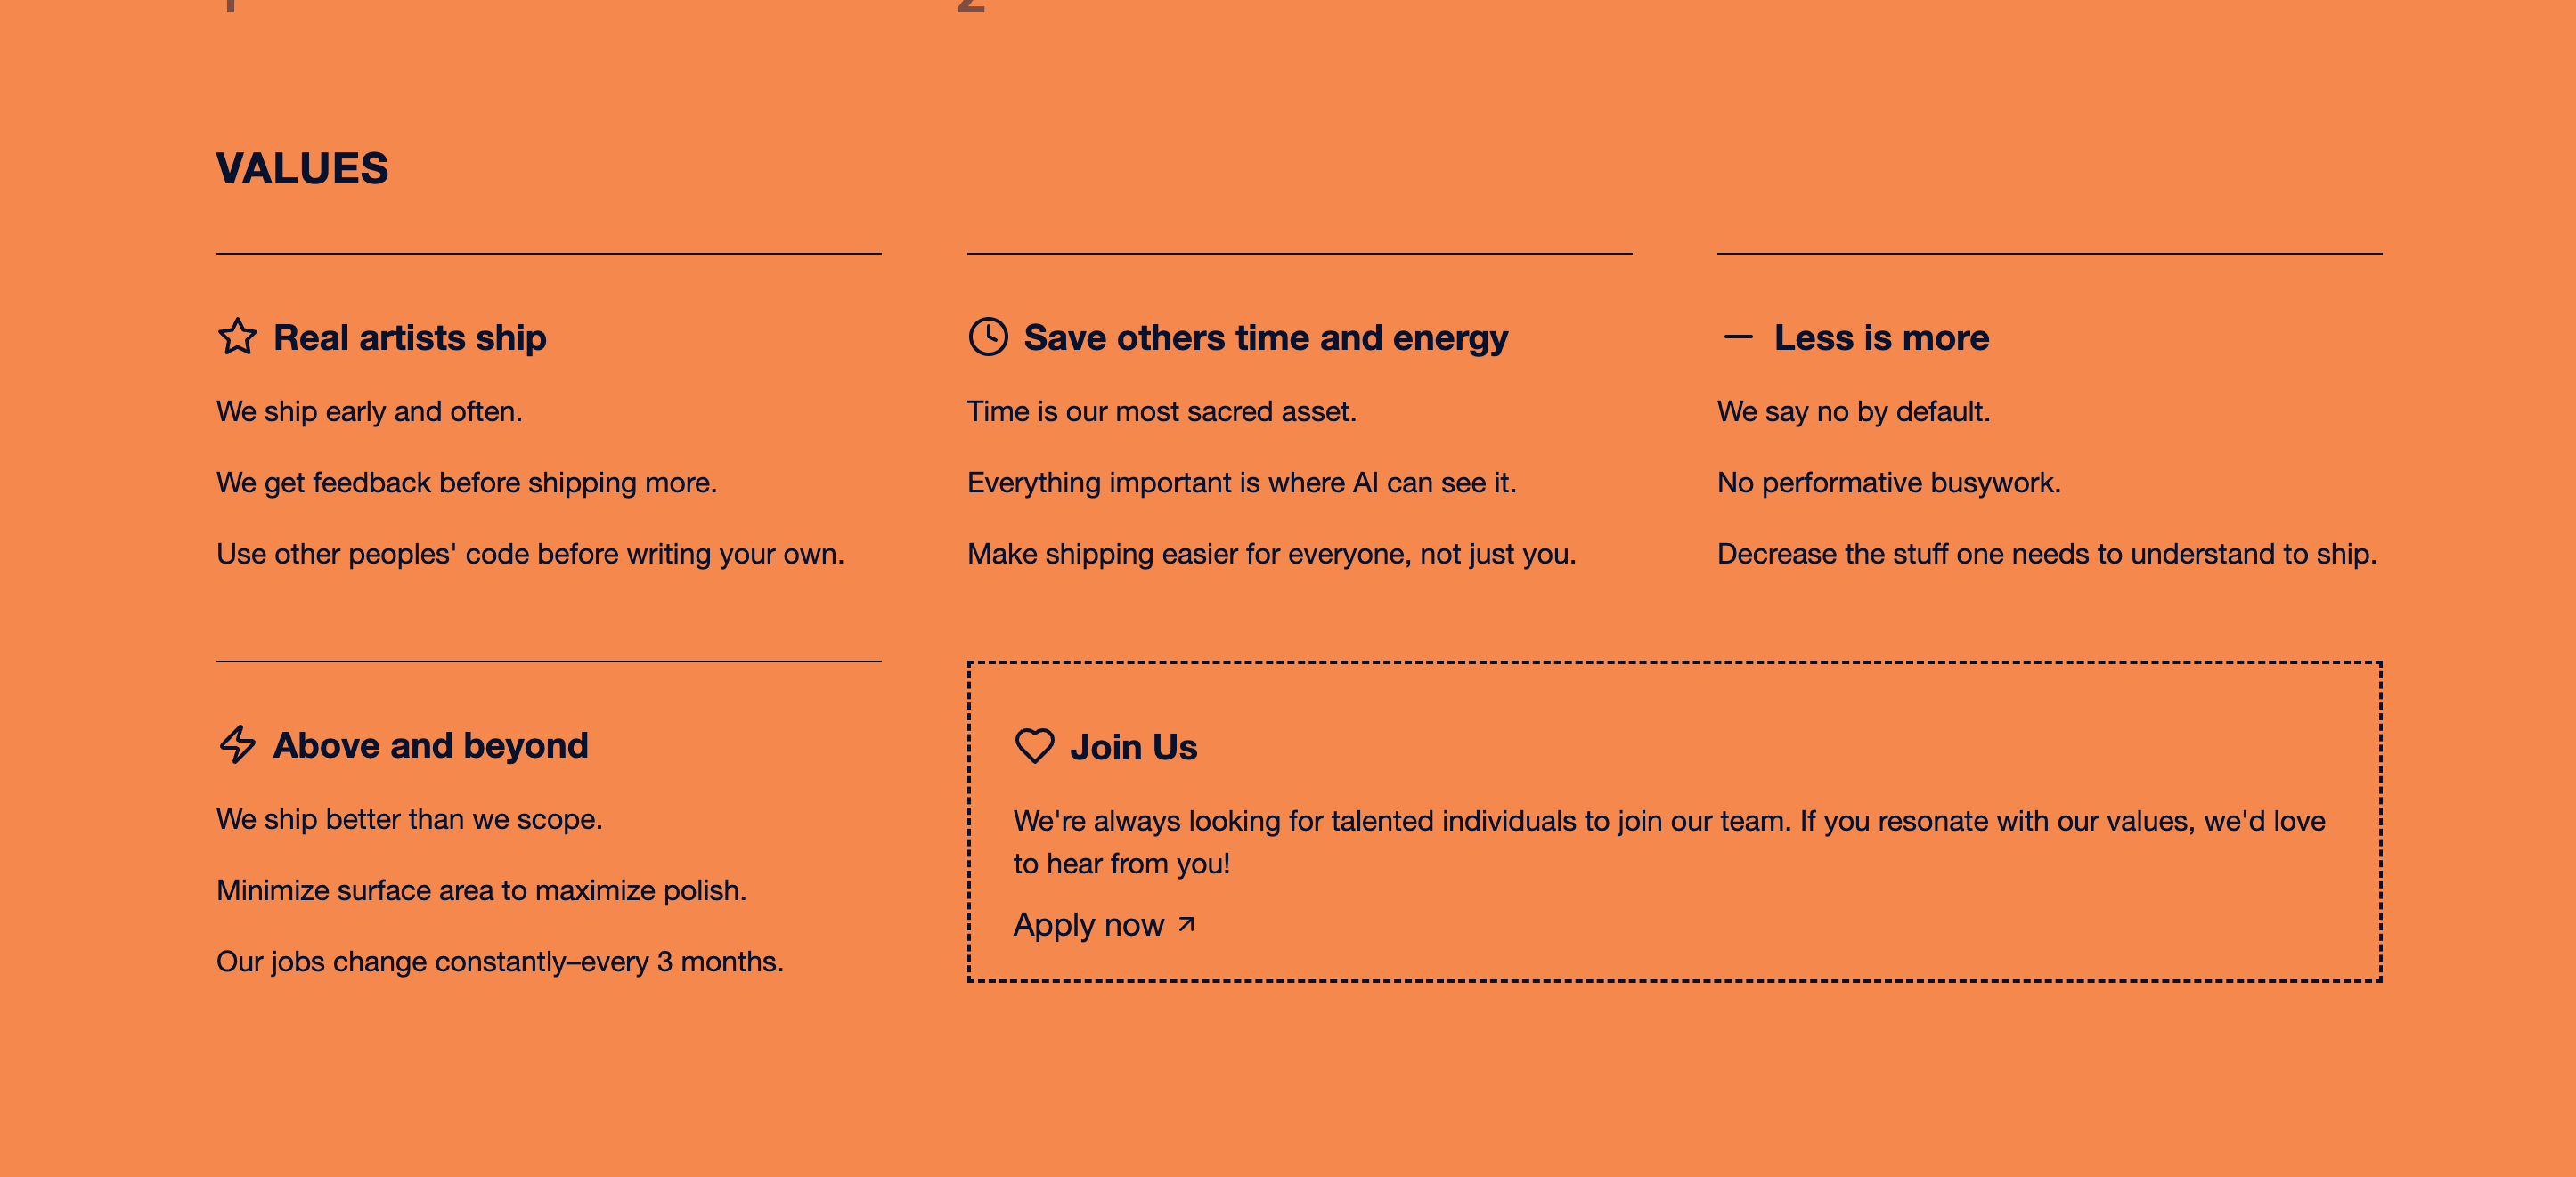Select the Save others time and energy heading
This screenshot has height=1177, width=2576.
pyautogui.click(x=1265, y=337)
